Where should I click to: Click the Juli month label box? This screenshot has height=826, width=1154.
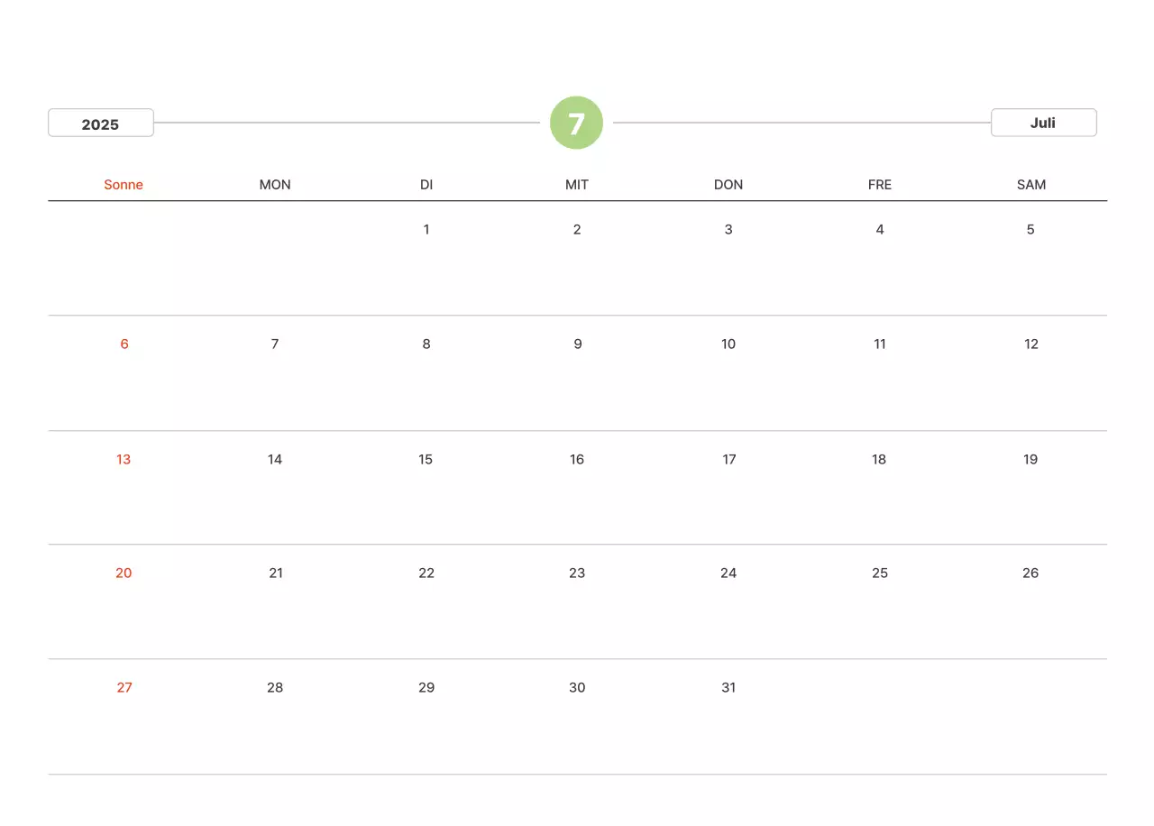tap(1043, 123)
